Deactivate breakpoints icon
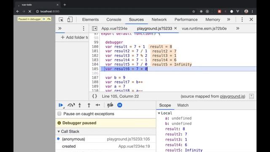This screenshot has width=270, height=152. [x=110, y=105]
